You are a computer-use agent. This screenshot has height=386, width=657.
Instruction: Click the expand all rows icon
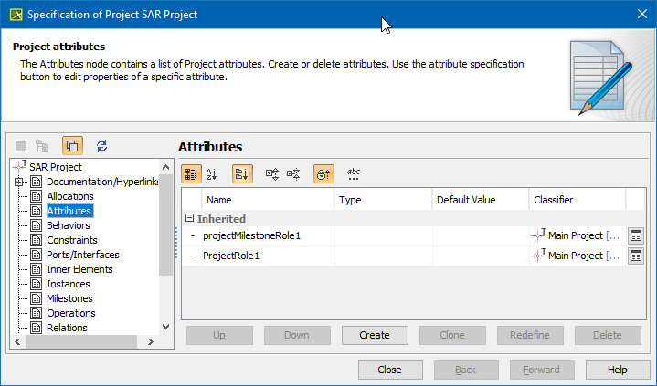(272, 173)
